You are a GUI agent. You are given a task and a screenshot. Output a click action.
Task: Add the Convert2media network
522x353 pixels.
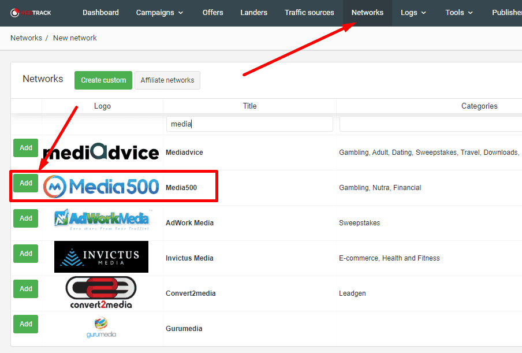(x=25, y=289)
